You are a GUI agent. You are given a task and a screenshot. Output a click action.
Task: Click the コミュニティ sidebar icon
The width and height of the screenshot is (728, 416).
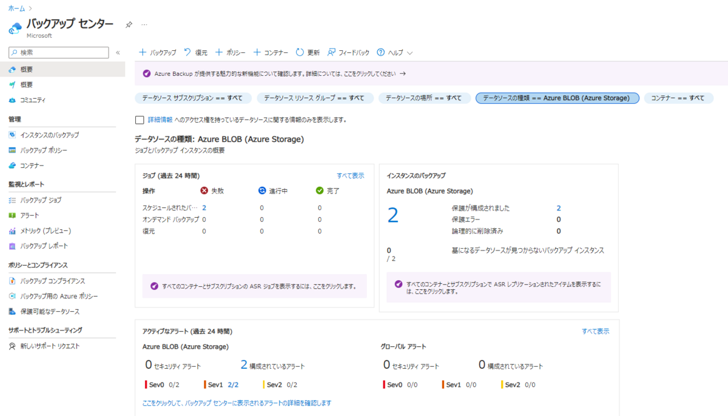point(12,100)
